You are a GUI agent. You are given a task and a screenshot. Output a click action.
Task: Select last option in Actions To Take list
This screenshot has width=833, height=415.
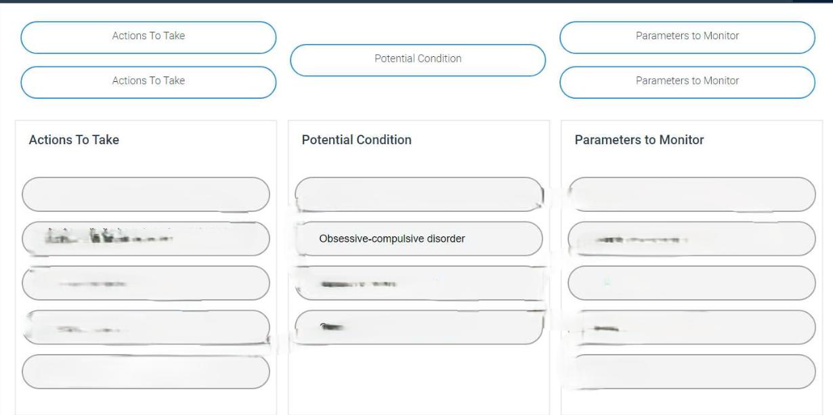[x=146, y=372]
